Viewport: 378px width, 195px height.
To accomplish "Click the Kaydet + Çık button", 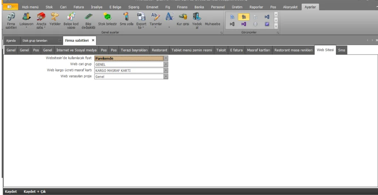I will (x=35, y=192).
